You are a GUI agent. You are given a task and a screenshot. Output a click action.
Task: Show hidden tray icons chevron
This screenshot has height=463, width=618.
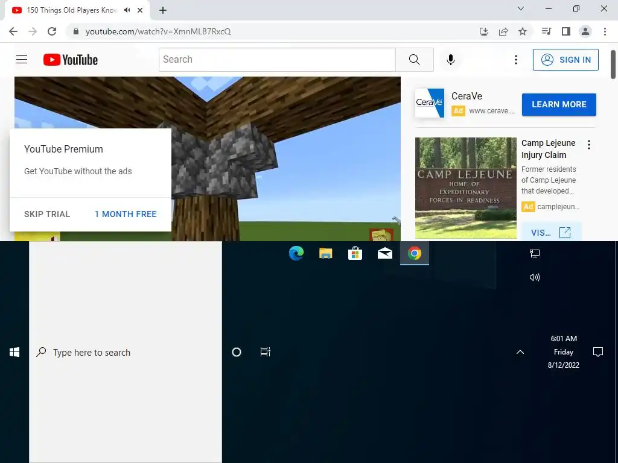(520, 352)
